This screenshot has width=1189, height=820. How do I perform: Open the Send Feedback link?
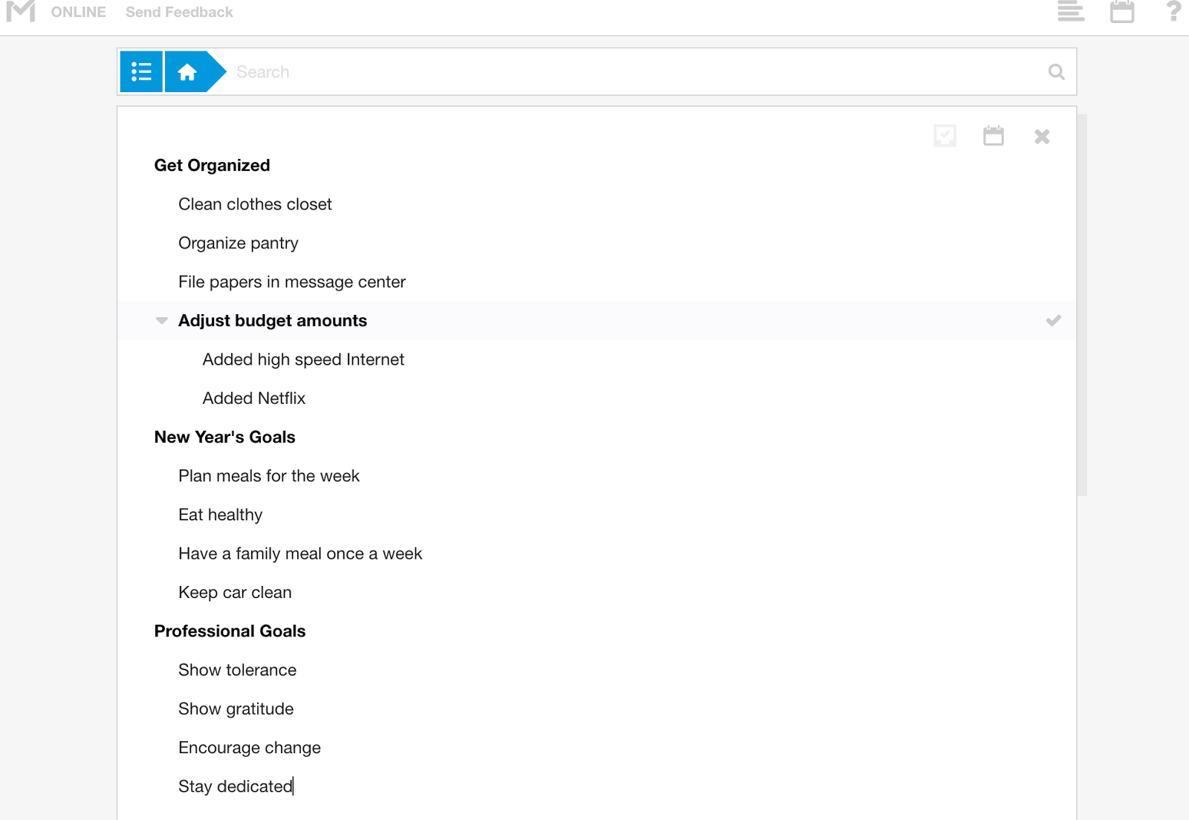click(179, 12)
